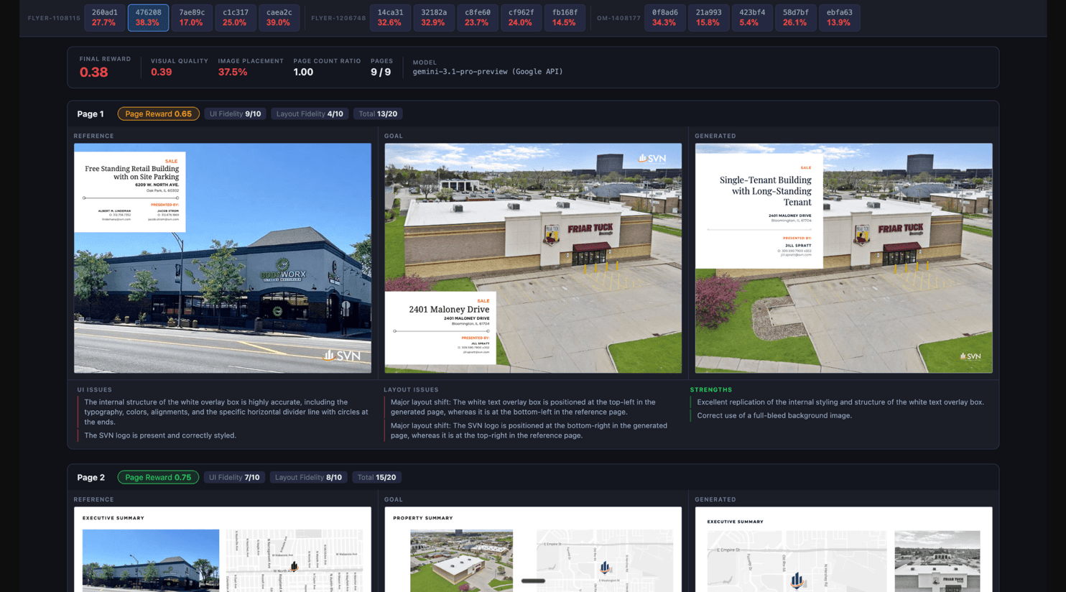
Task: Select the 476208 tab showing 38.3%
Action: pyautogui.click(x=148, y=17)
